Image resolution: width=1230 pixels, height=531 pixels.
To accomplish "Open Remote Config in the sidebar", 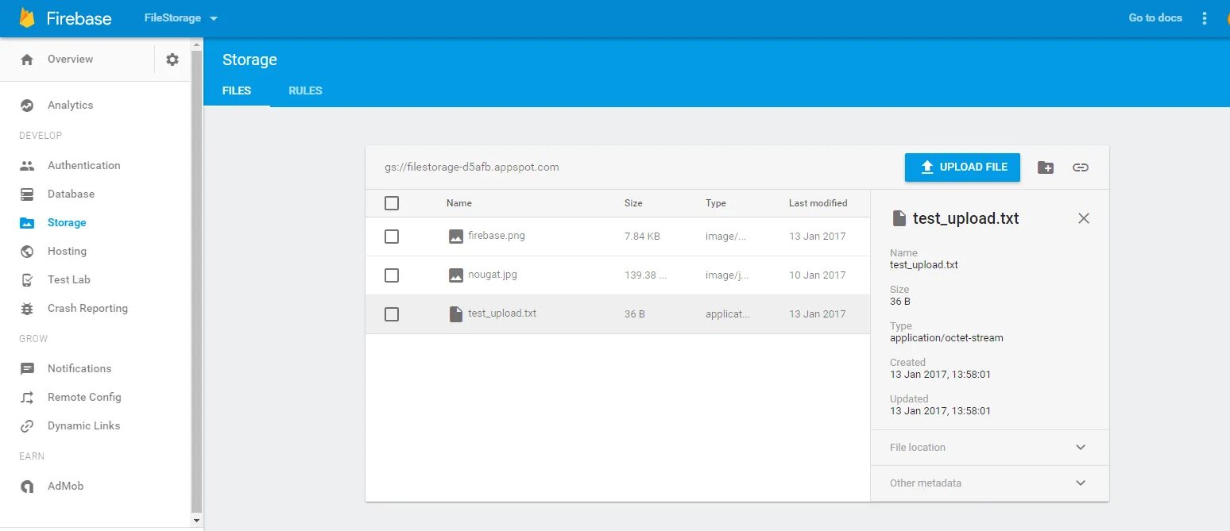I will click(x=84, y=398).
